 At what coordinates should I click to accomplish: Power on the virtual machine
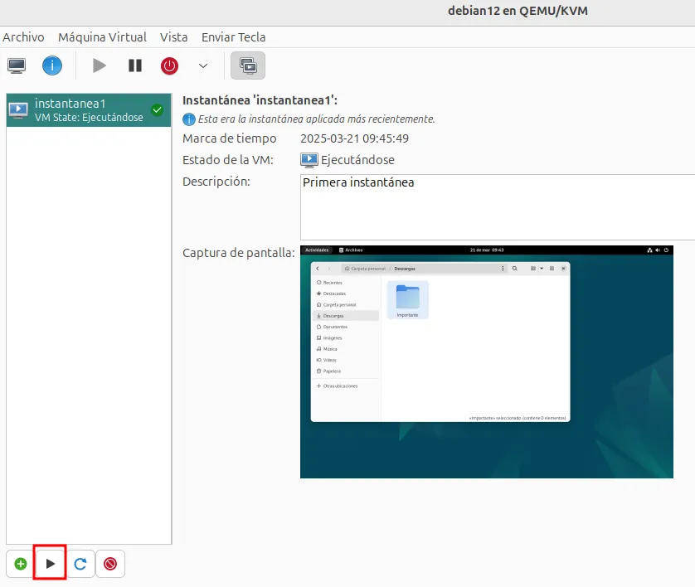click(100, 65)
